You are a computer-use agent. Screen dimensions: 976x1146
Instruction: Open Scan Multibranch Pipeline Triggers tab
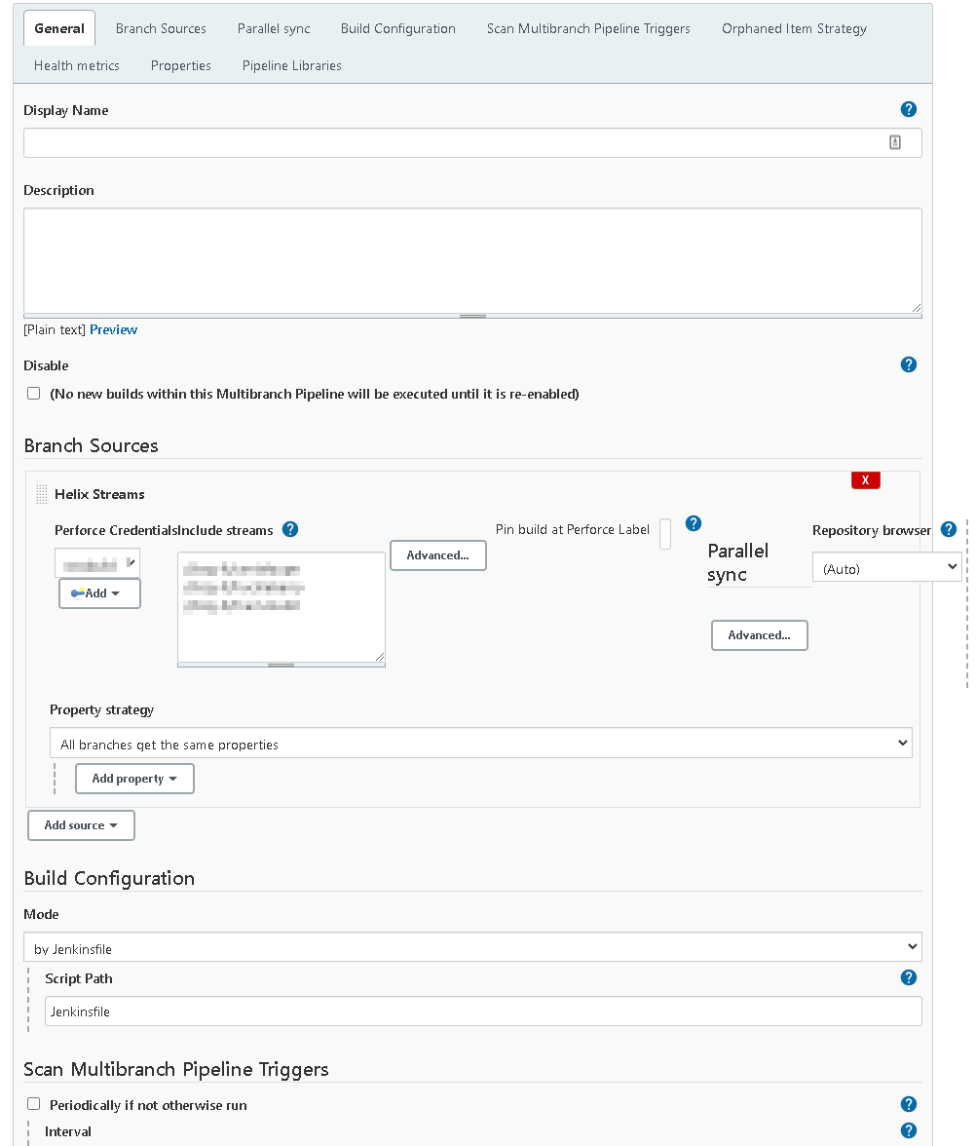click(x=588, y=28)
